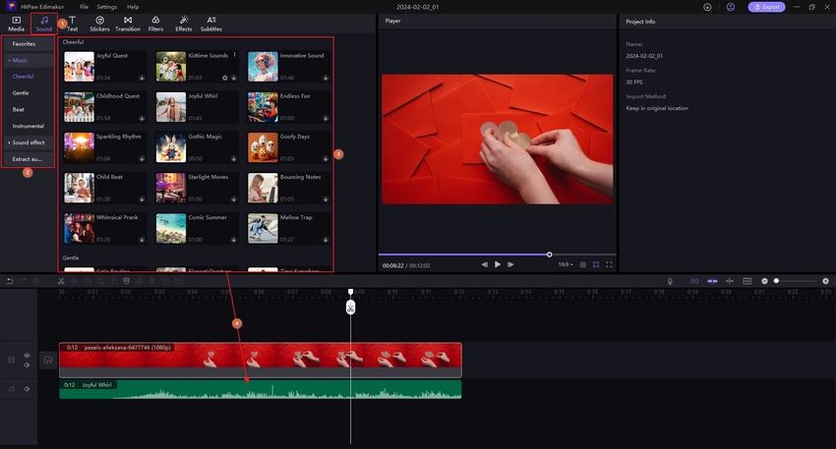Select the Goofy Days eggs thumbnail
Viewport: 836px width, 449px height.
[263, 147]
